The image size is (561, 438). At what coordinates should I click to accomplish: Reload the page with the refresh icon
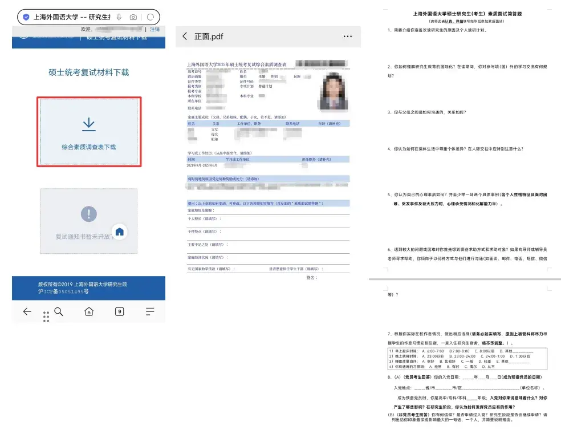tap(151, 17)
